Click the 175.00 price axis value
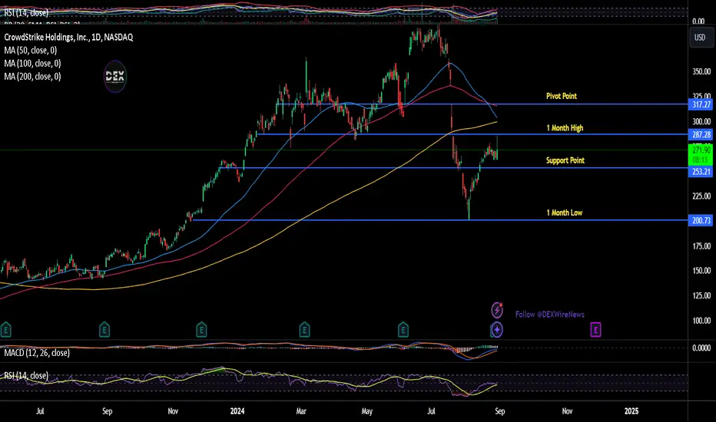The height and width of the screenshot is (422, 716). [x=701, y=246]
